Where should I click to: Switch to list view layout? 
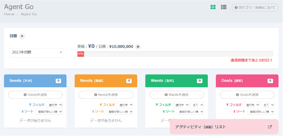[224, 7]
